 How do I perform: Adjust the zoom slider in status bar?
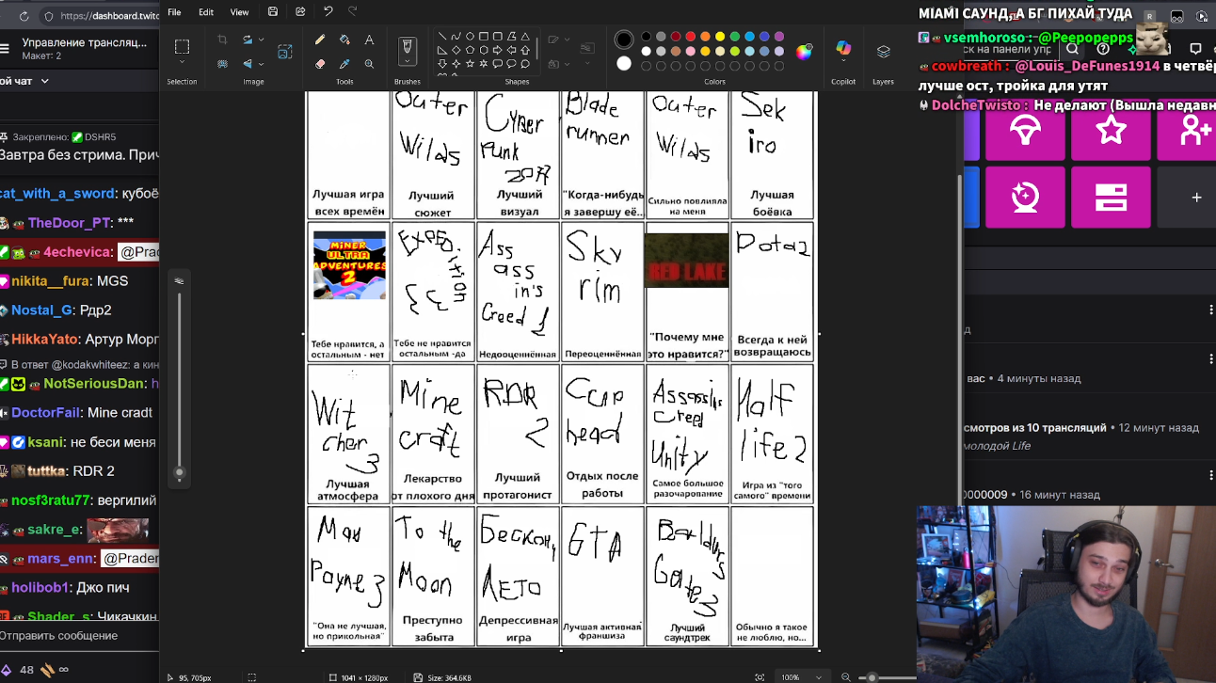click(872, 677)
